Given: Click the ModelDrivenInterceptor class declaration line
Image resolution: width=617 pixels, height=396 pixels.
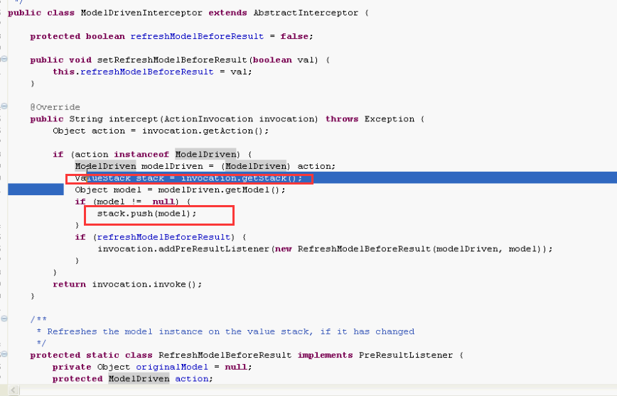Looking at the screenshot, I should (x=188, y=13).
